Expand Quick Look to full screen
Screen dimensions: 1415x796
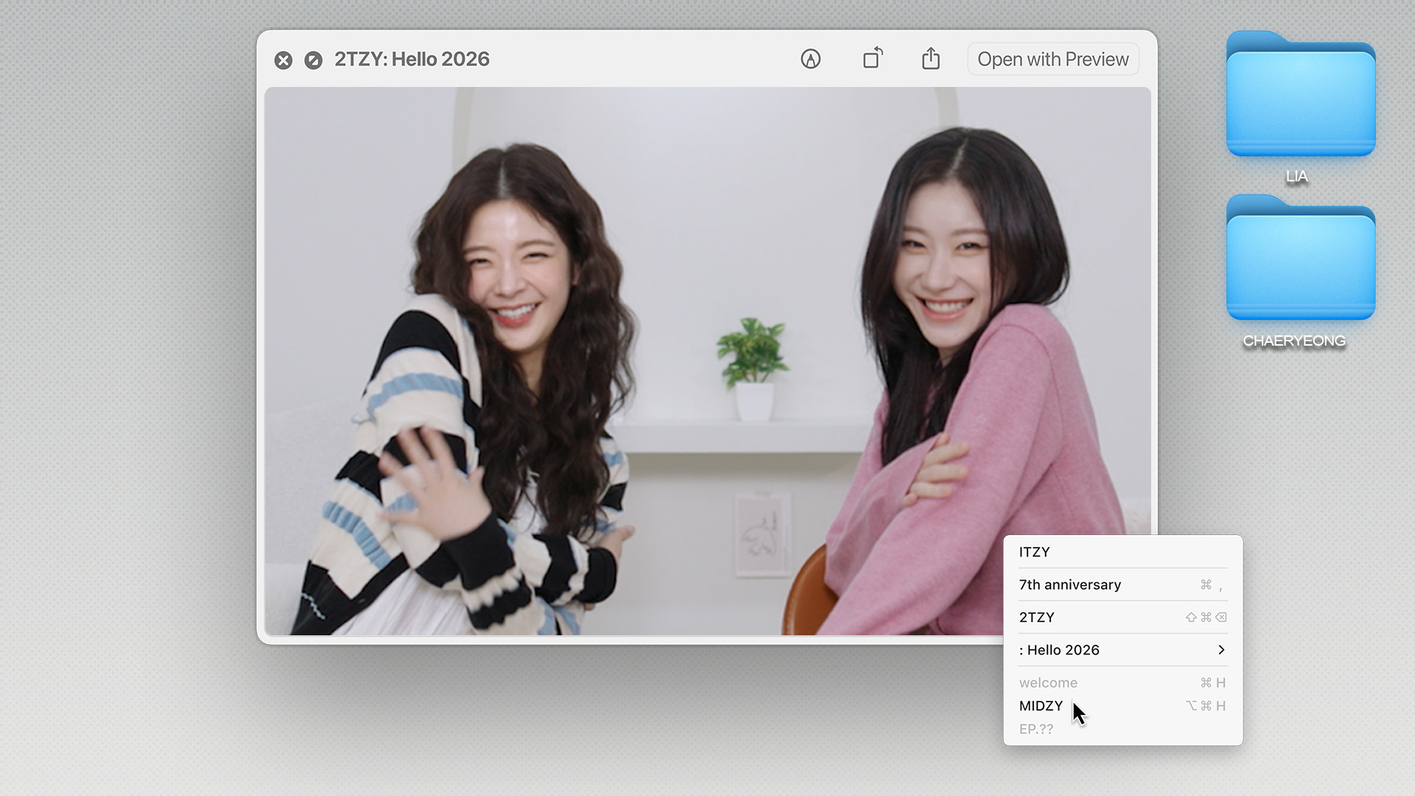tap(313, 60)
